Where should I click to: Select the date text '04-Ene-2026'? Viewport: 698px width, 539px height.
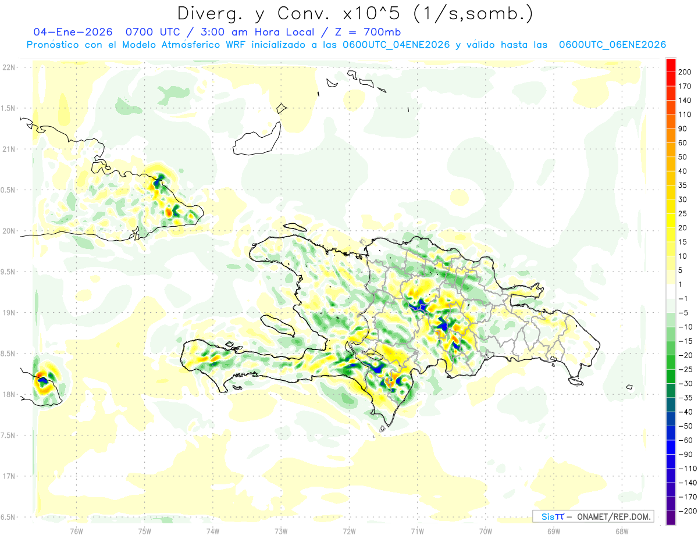pyautogui.click(x=73, y=32)
